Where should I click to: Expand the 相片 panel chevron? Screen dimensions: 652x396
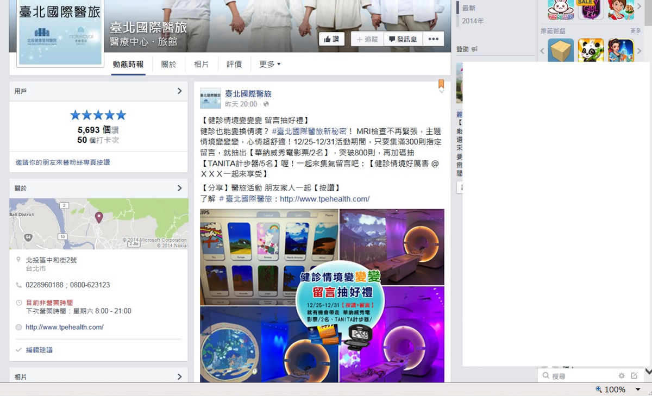pos(179,376)
